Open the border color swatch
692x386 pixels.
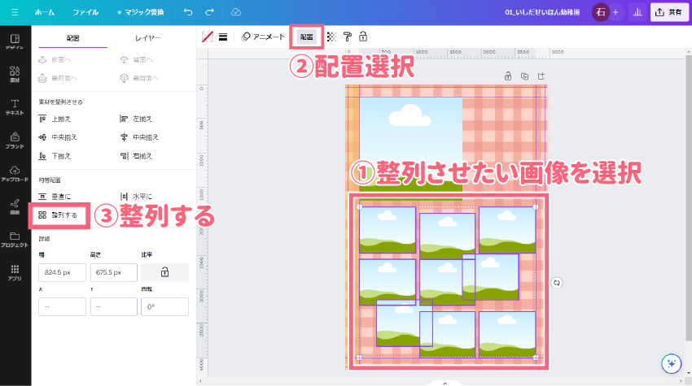pos(208,37)
